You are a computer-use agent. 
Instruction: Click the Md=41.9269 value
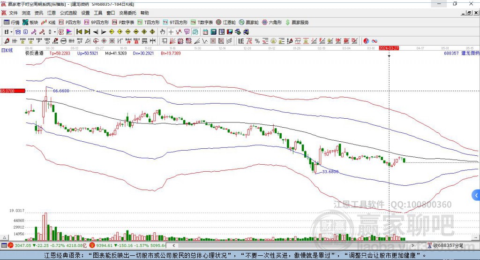[116, 53]
